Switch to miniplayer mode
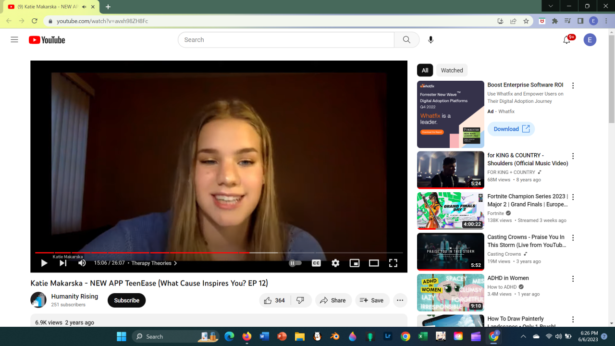Screen dimensions: 615x346 pos(355,263)
